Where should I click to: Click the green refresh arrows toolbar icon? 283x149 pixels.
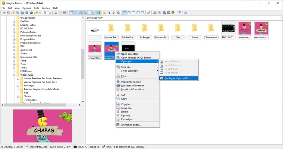118,13
